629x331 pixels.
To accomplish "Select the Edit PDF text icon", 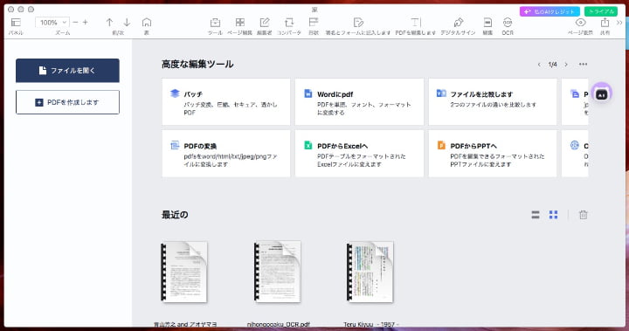I will tap(416, 23).
